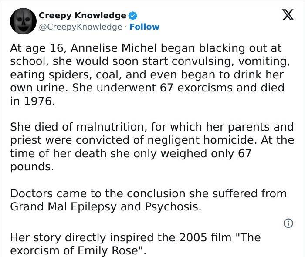Click "Grand Mal Epilepsy and Psychosis" text
This screenshot has height=257, width=305.
coord(105,206)
